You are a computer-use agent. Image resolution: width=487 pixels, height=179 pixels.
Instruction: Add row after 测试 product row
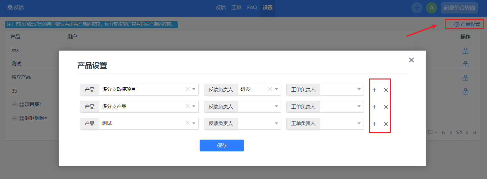374,124
